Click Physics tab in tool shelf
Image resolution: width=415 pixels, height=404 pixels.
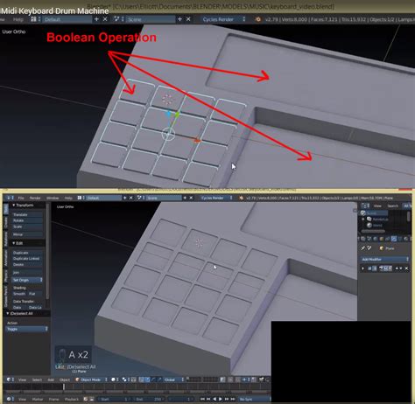point(6,275)
